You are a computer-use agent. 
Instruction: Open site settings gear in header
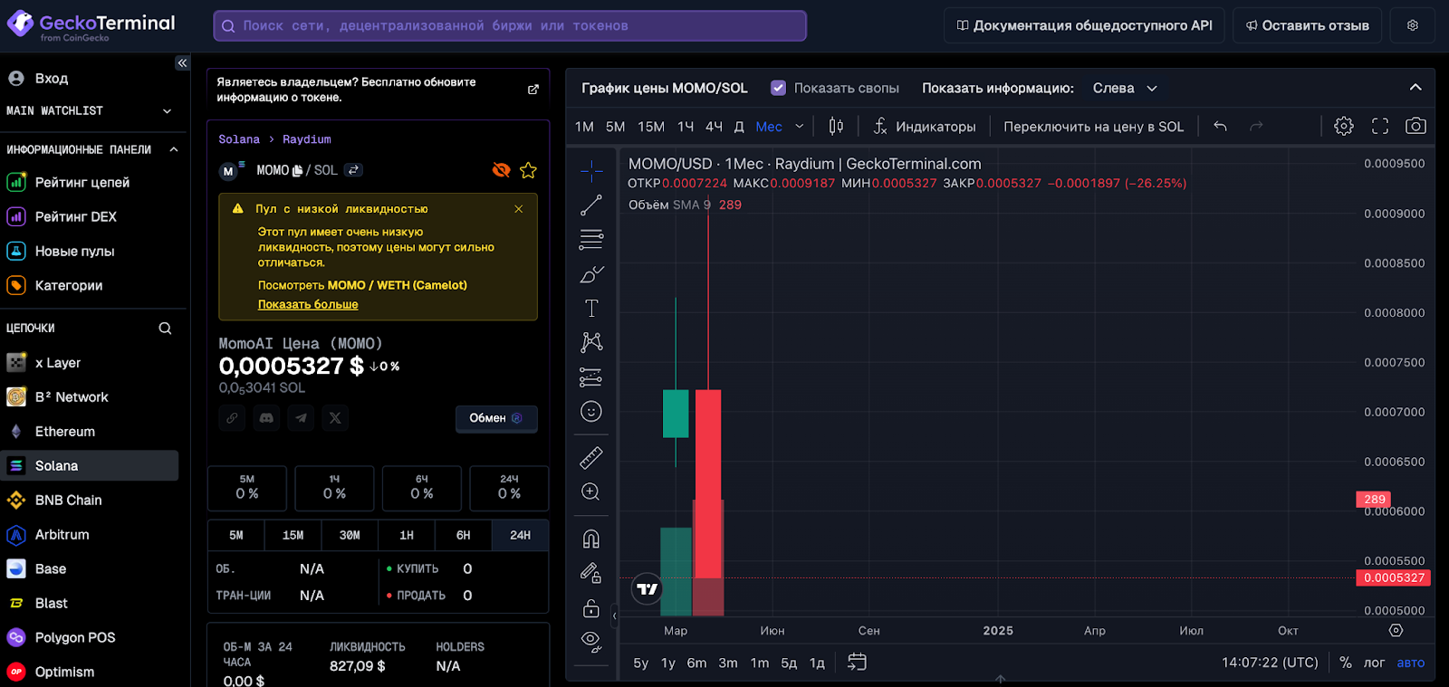click(x=1413, y=25)
